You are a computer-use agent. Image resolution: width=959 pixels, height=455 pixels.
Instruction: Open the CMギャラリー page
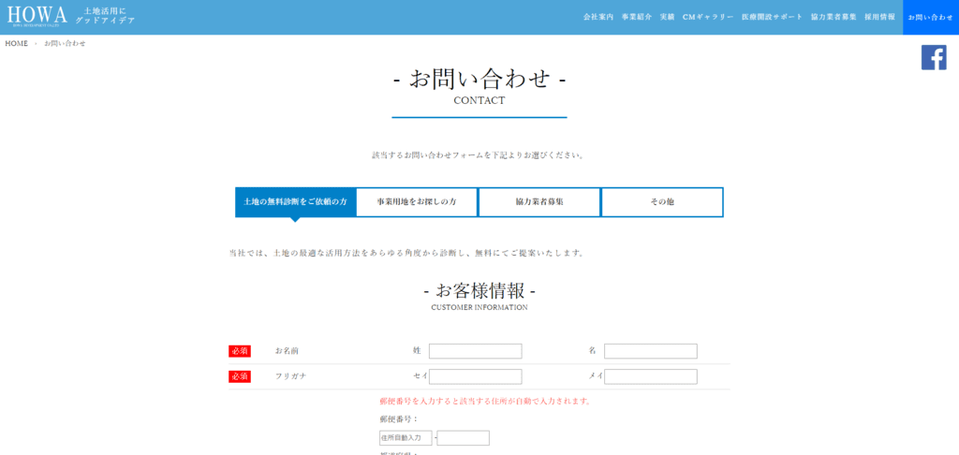pyautogui.click(x=708, y=17)
